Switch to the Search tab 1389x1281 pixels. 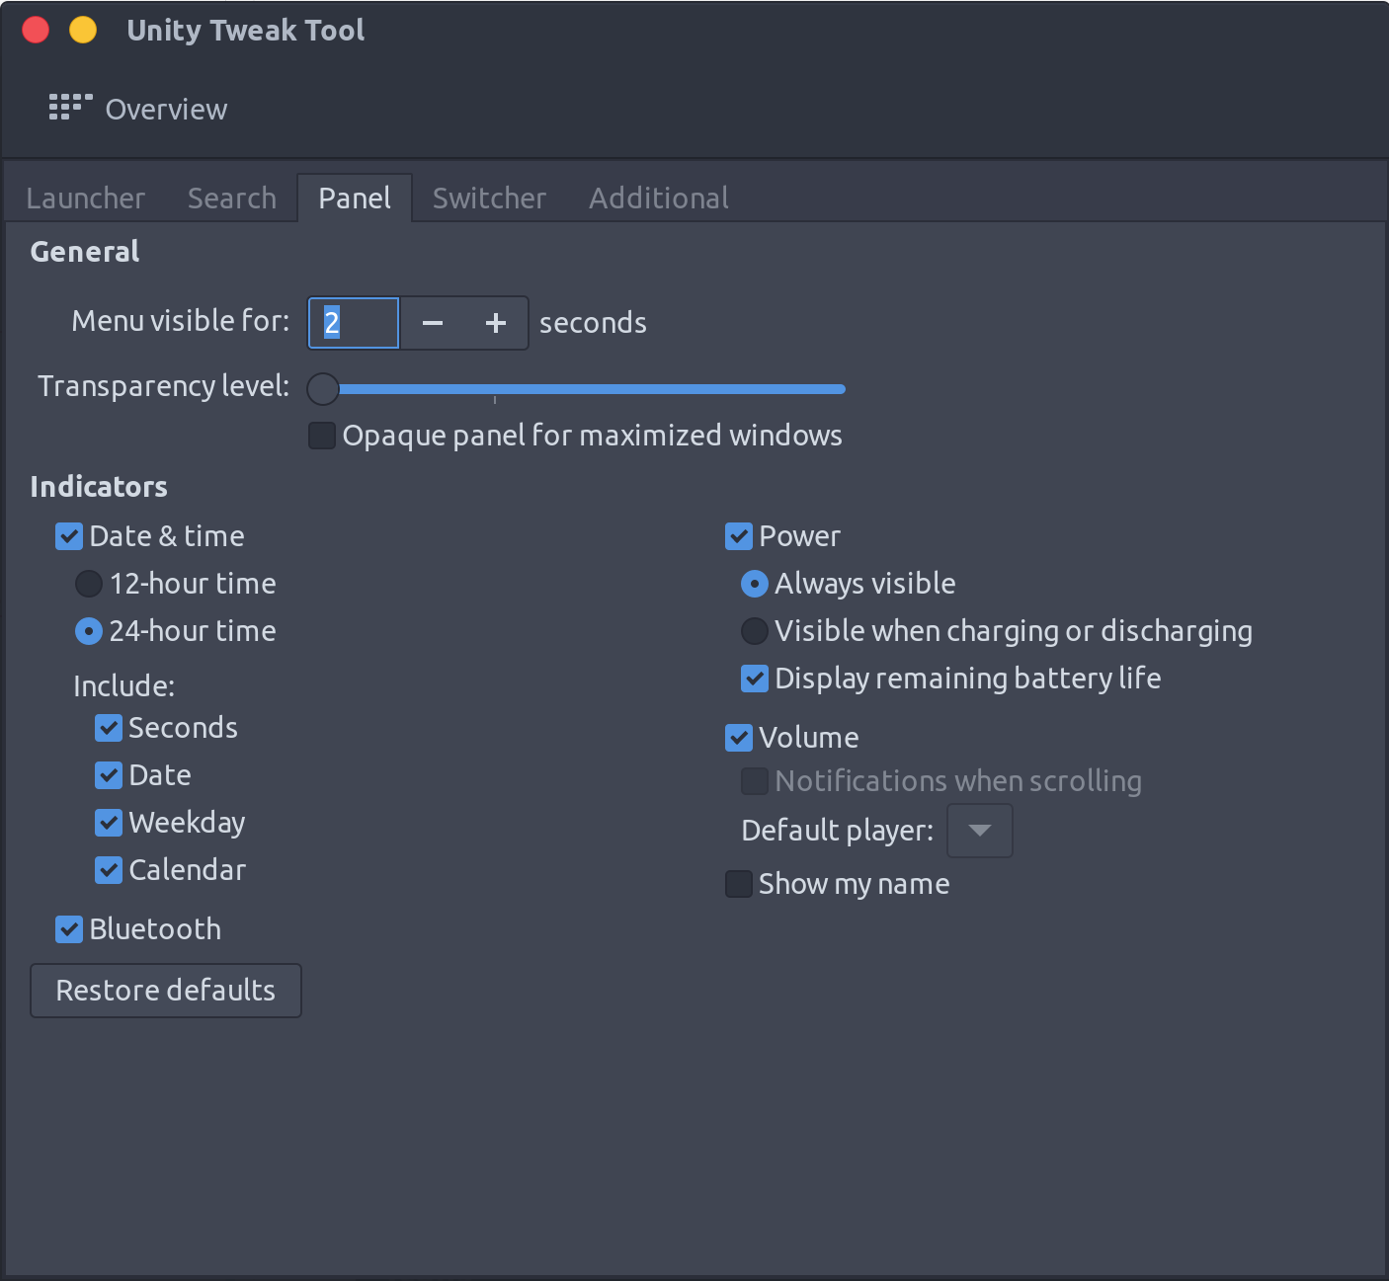pos(232,199)
